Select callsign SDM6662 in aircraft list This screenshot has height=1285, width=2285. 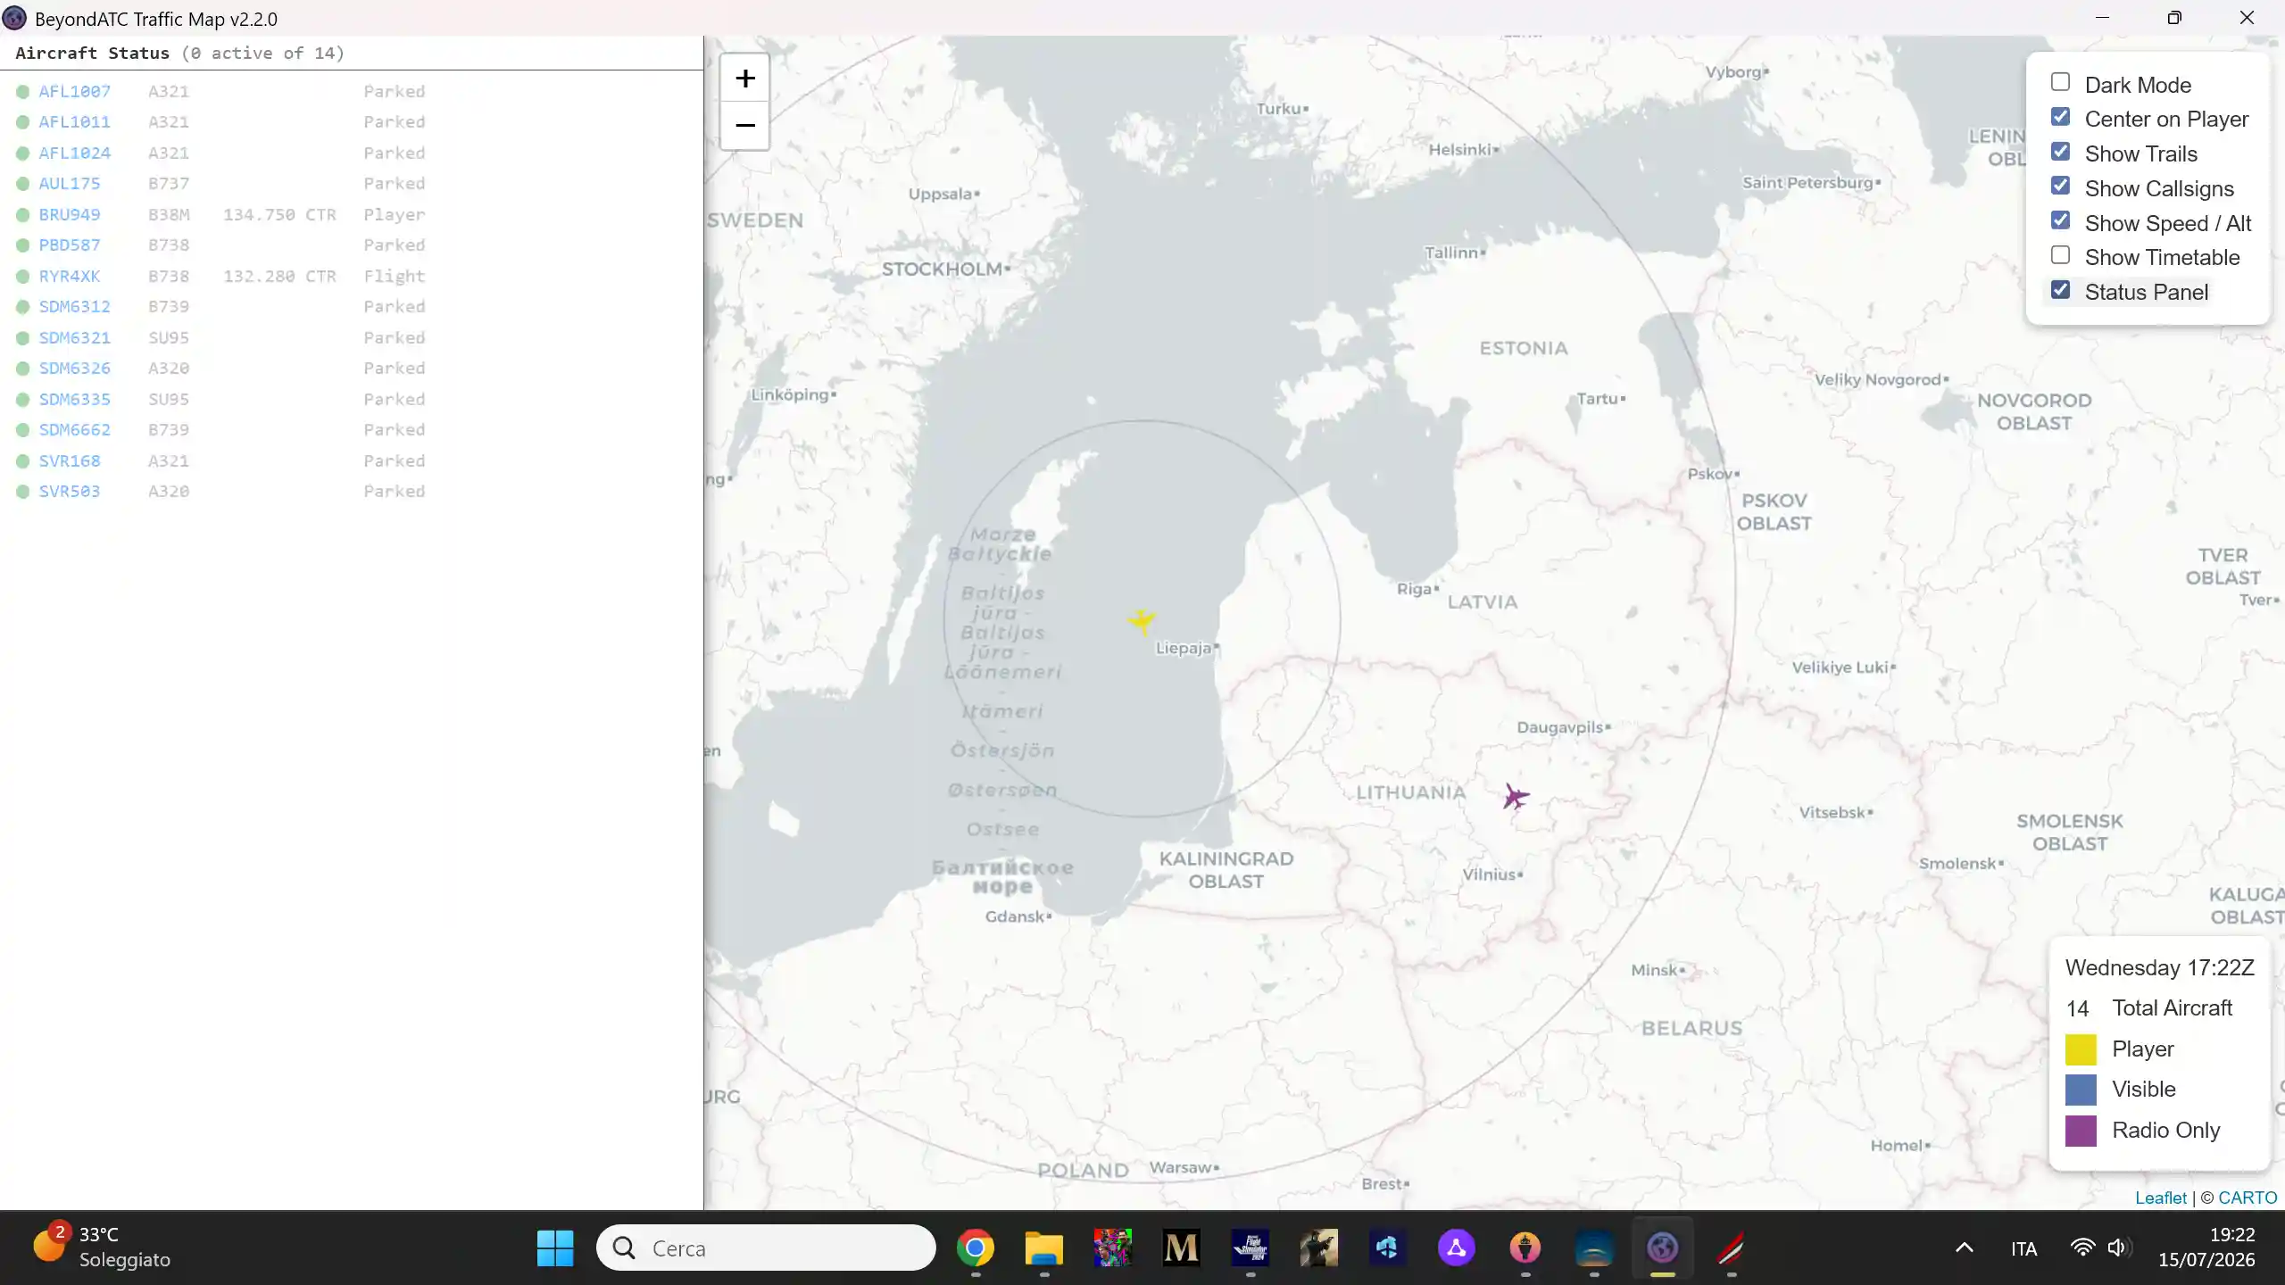(x=74, y=429)
